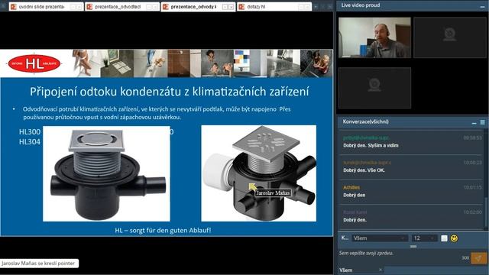Open the 'prezentace_odvody' tab dropdown arrow
The image size is (489, 275).
231,7
